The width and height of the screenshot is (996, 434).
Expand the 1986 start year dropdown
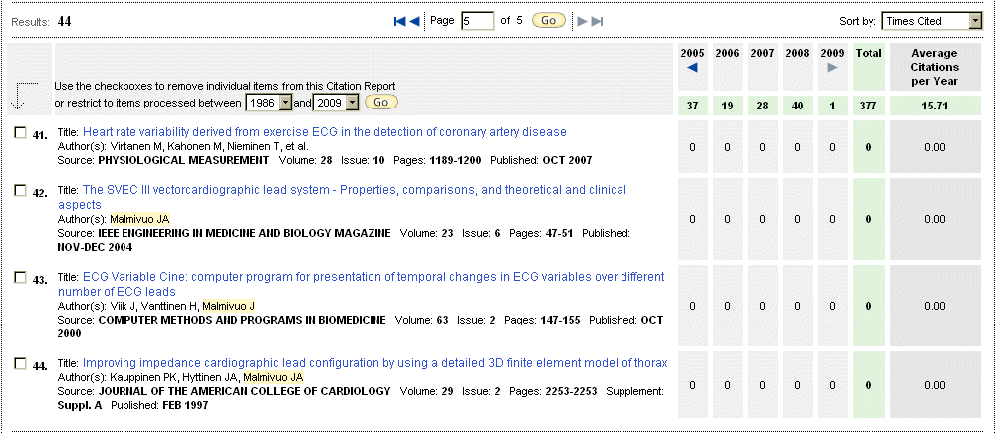(x=269, y=103)
